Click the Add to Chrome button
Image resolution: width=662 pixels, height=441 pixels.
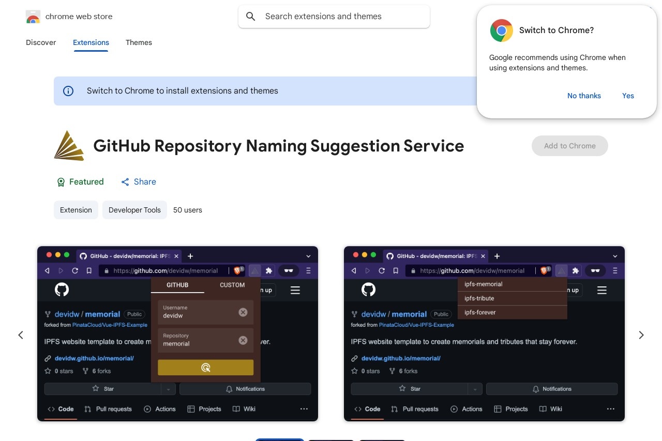point(570,146)
